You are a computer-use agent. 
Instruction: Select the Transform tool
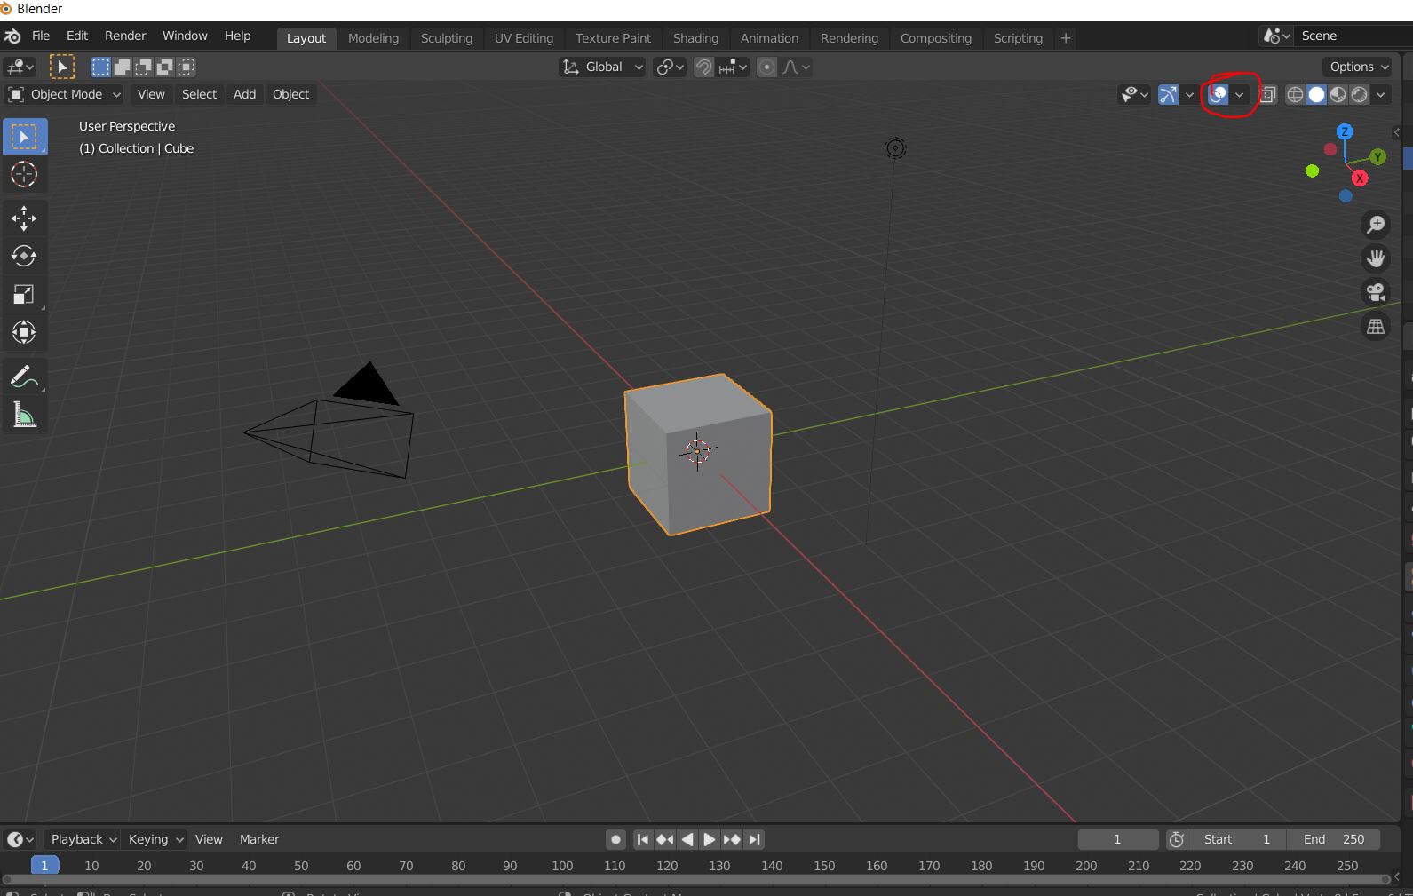tap(24, 332)
